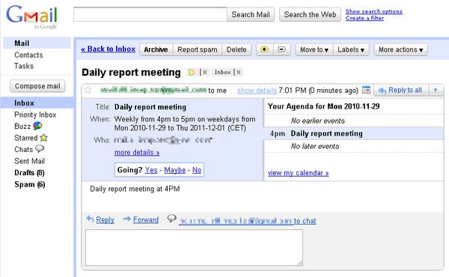Answer No to Going?
449x277 pixels.
point(196,170)
